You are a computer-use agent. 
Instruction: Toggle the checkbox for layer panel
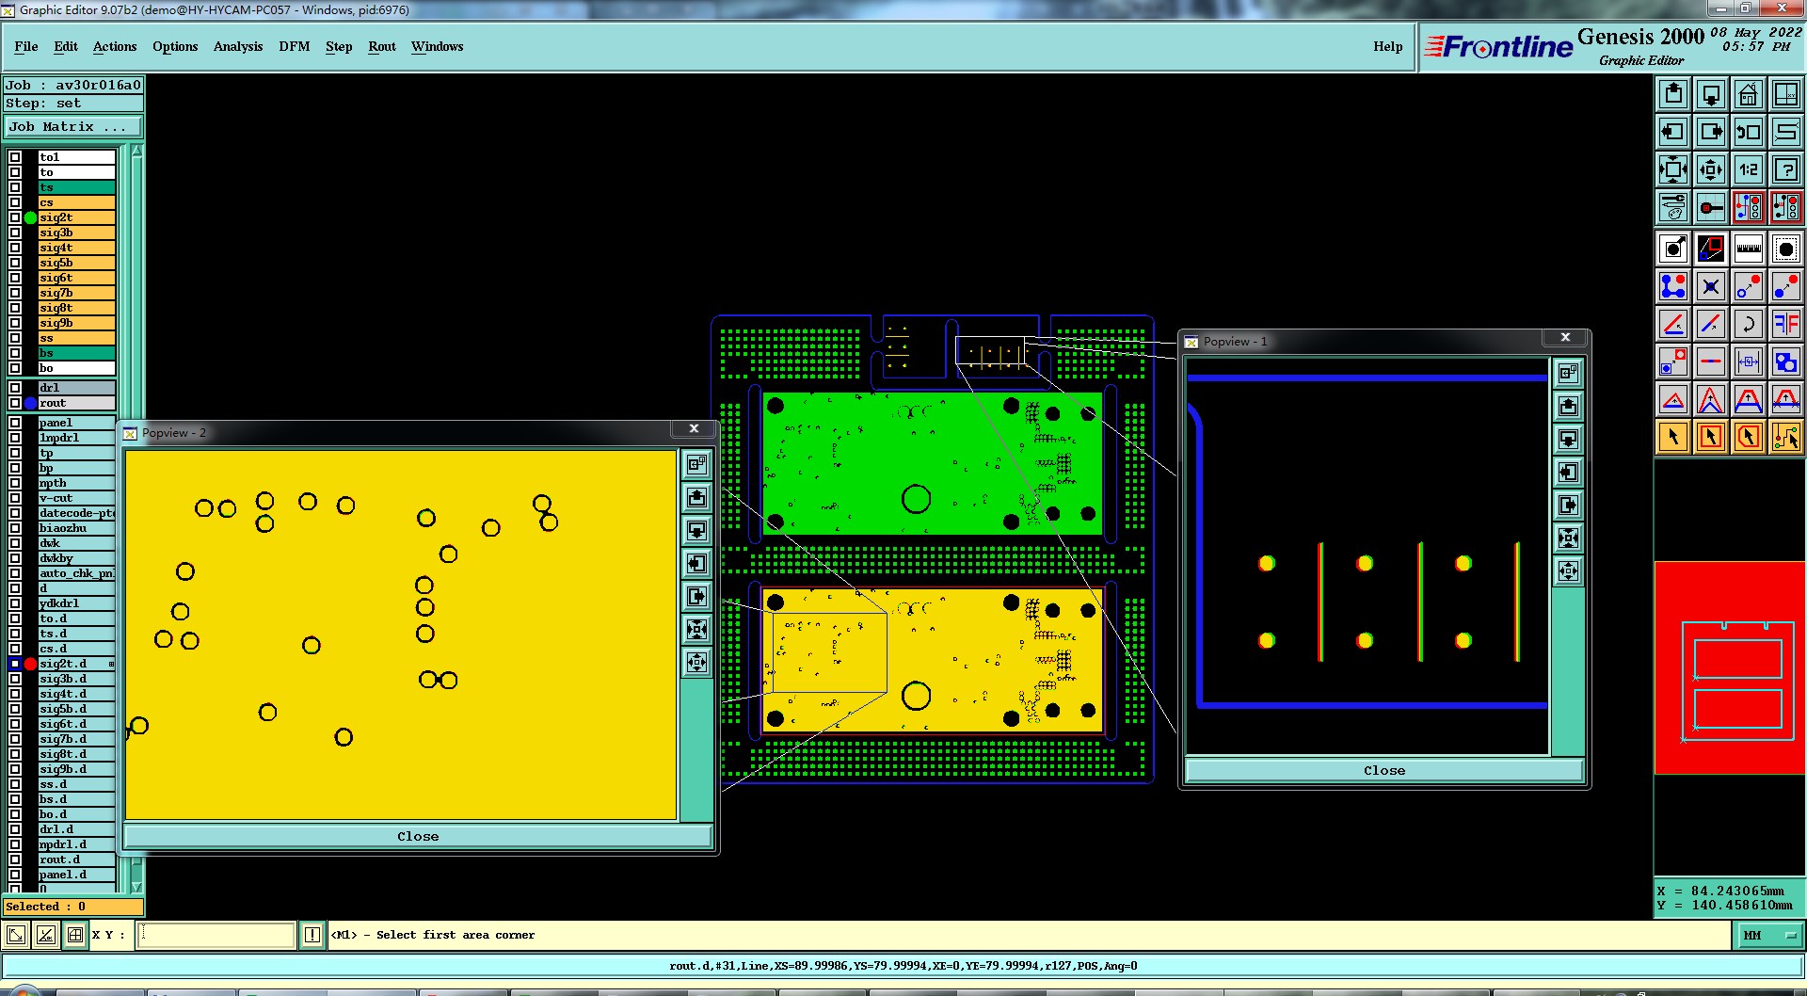tap(15, 423)
